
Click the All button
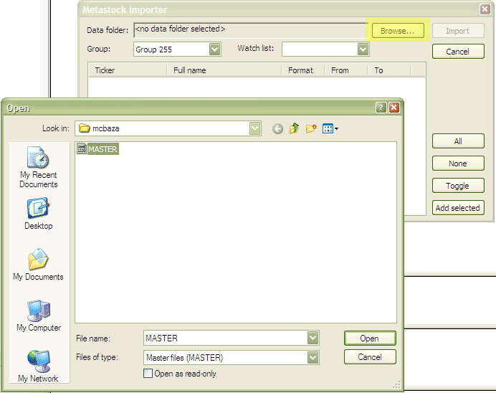click(458, 141)
